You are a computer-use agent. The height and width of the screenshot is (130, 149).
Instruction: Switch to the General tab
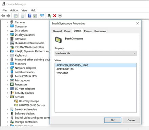pos(57,31)
